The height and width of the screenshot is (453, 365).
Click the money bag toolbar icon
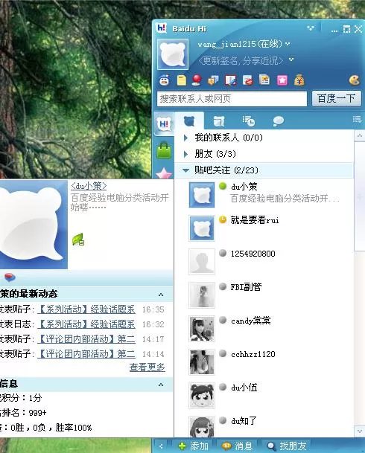(x=299, y=80)
